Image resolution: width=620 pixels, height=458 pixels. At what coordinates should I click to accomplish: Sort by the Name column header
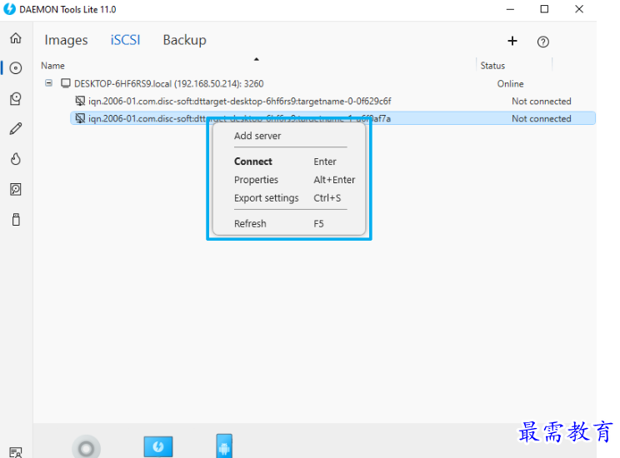point(52,66)
